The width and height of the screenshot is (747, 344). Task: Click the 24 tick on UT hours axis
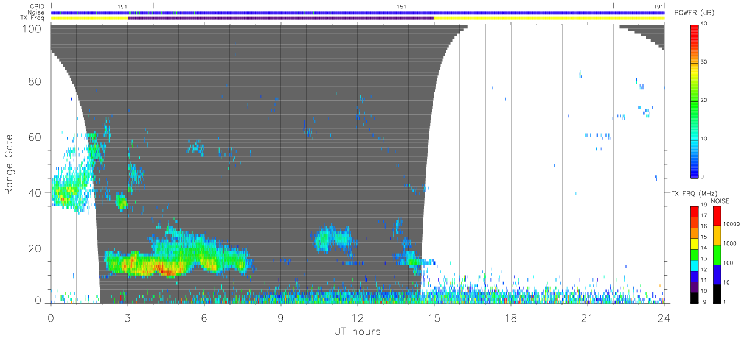(x=664, y=317)
